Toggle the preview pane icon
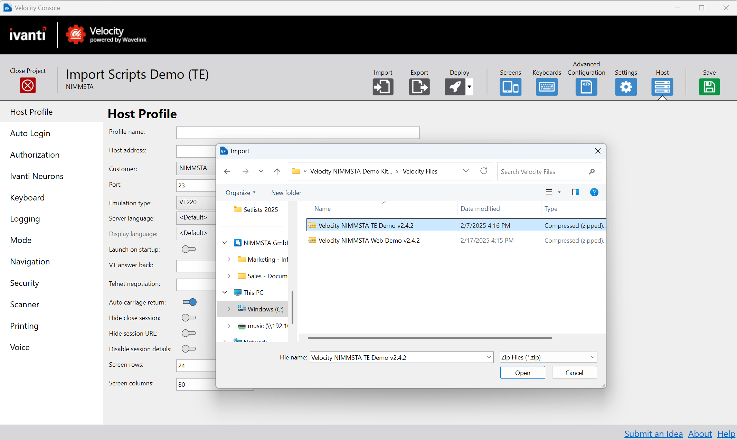The height and width of the screenshot is (440, 737). (x=576, y=193)
